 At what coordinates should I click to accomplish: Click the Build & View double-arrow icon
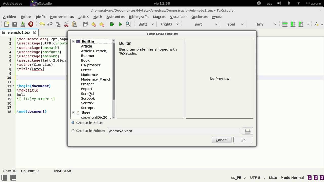click(112, 24)
